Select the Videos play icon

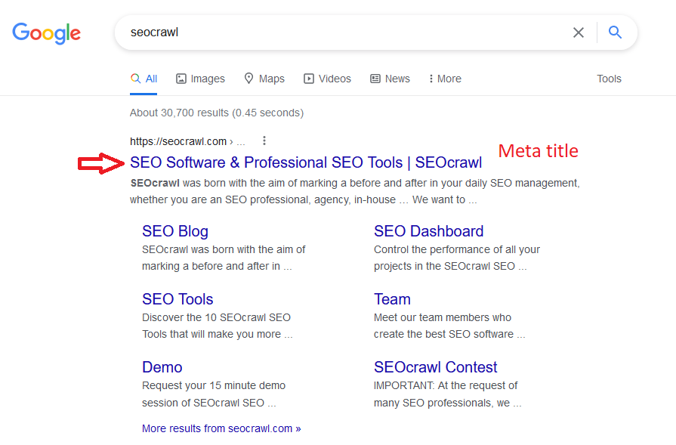(x=309, y=78)
